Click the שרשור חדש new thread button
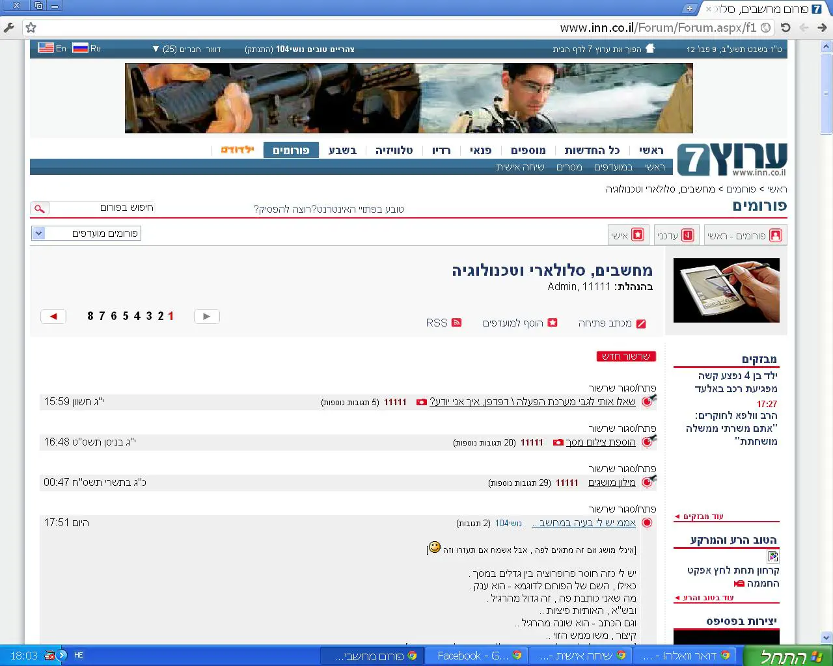This screenshot has width=833, height=666. click(x=626, y=356)
